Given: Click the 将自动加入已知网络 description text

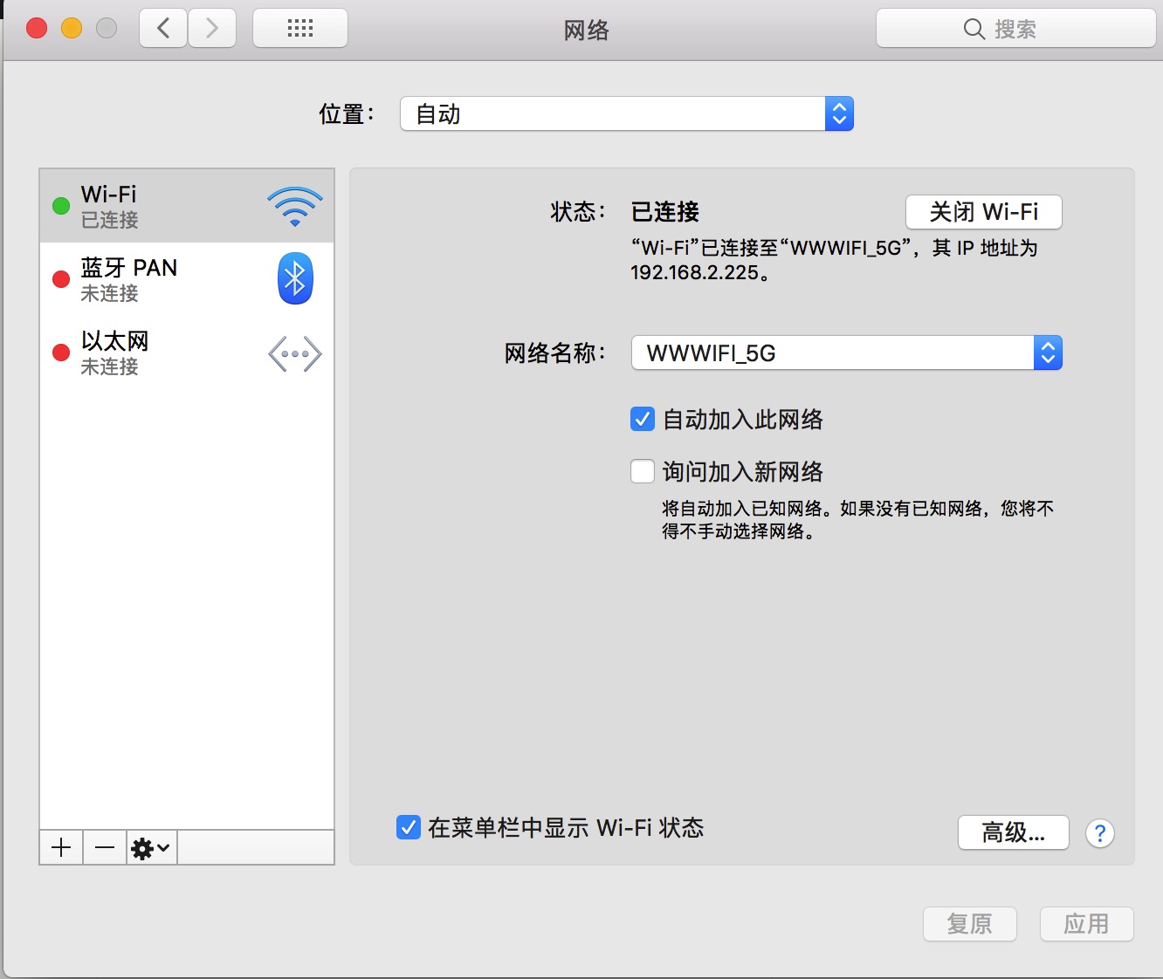Looking at the screenshot, I should coord(857,519).
